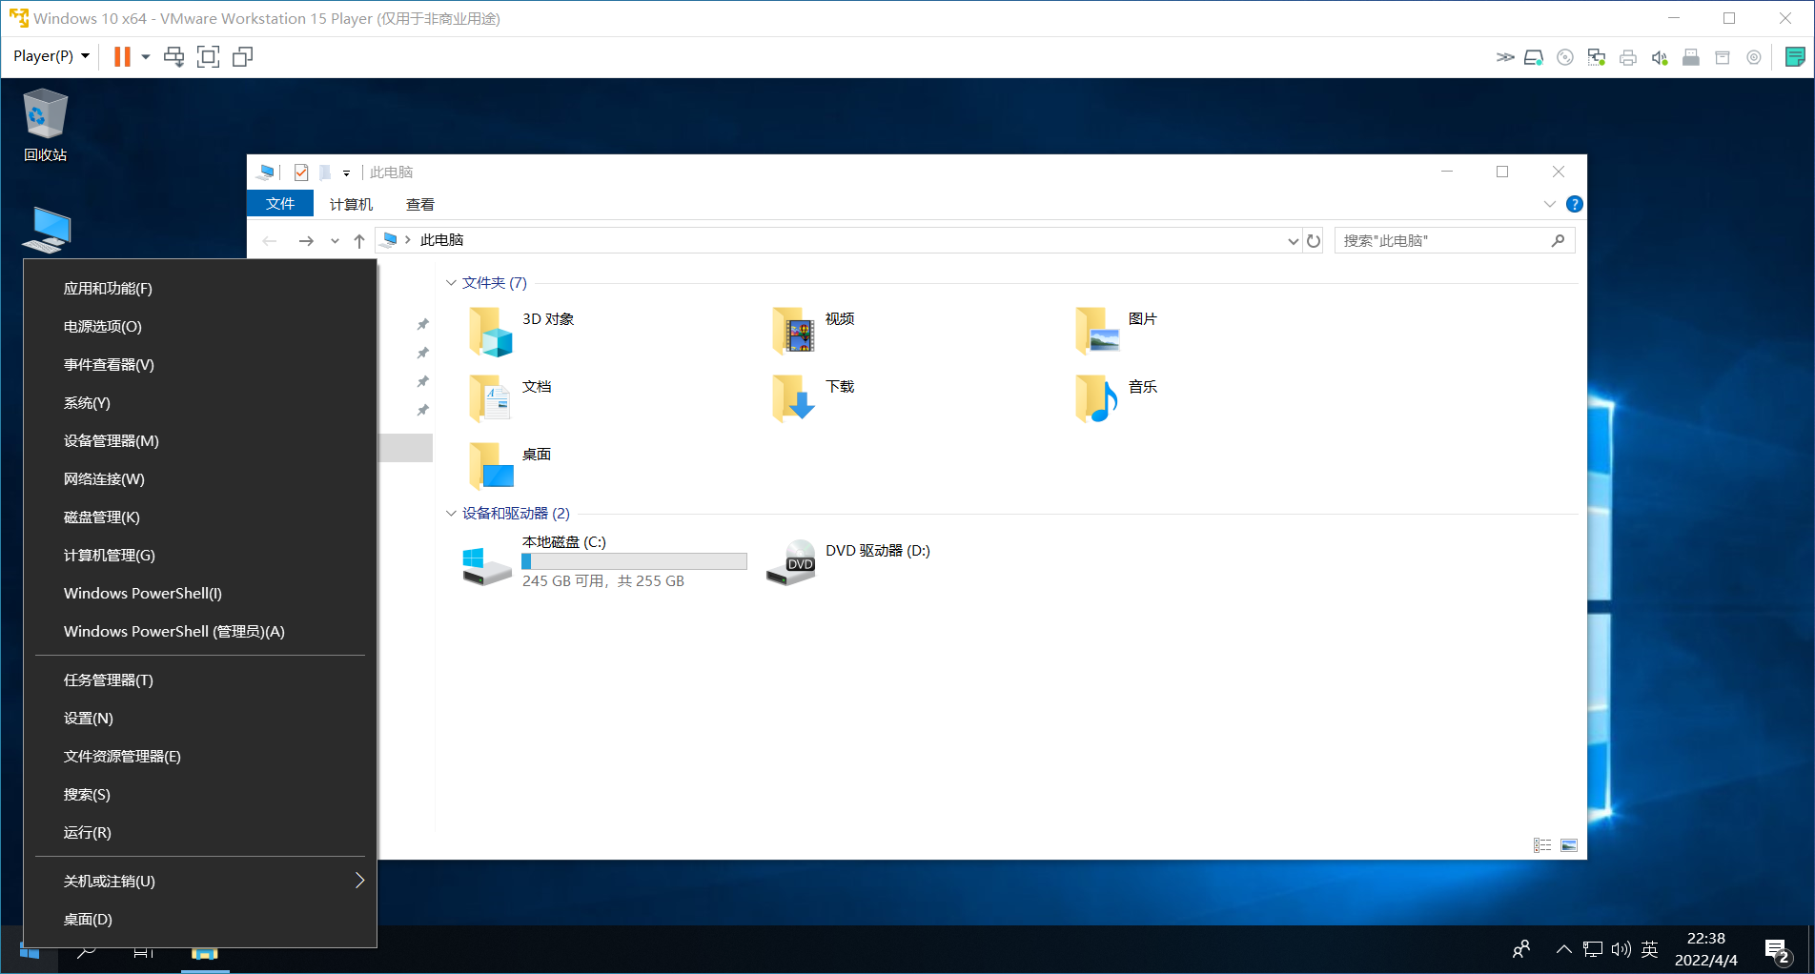1815x974 pixels.
Task: Go back in Explorer navigation
Action: point(270,241)
